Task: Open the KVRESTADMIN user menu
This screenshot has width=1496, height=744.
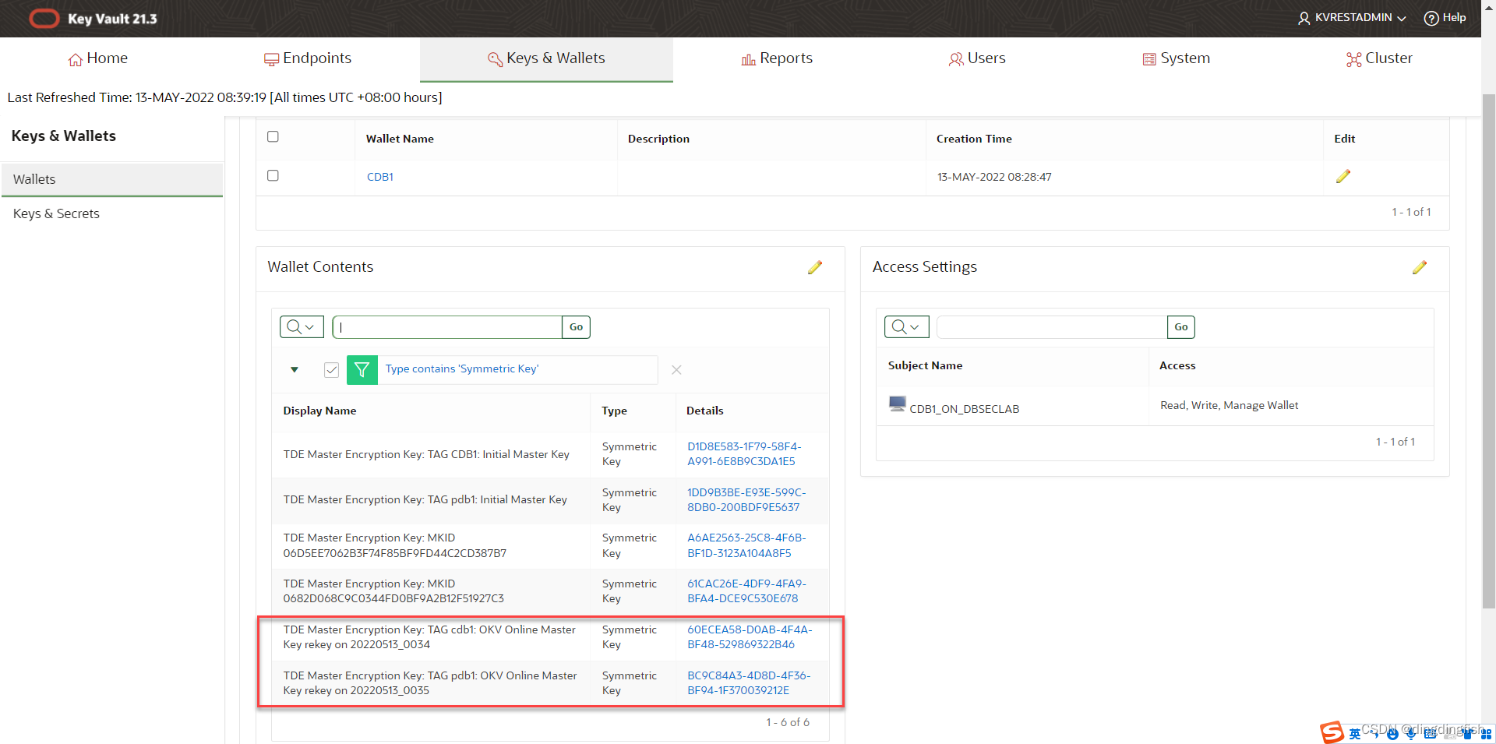Action: click(1351, 18)
